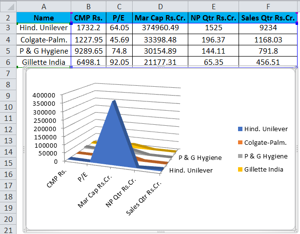Viewport: 300px width, 234px height.
Task: Select row 10 header
Action: 8,107
